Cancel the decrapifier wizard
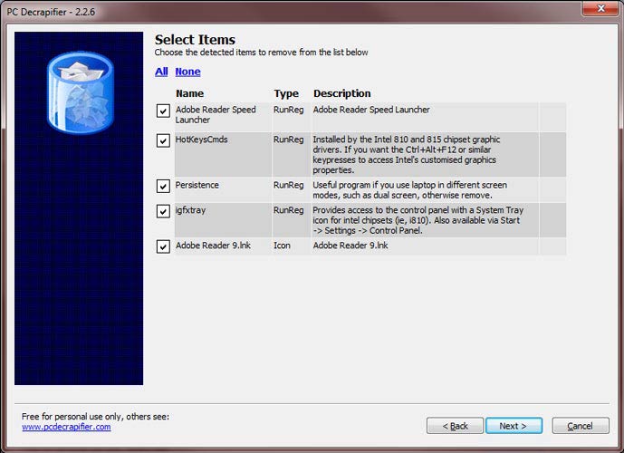The image size is (624, 453). [x=581, y=426]
